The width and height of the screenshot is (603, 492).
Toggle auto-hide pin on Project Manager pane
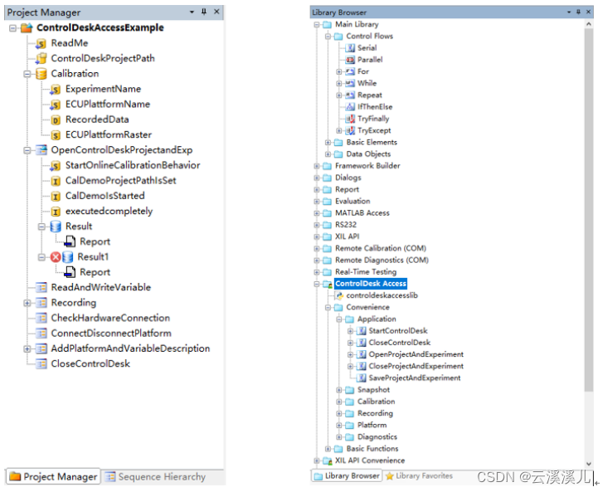pos(204,12)
